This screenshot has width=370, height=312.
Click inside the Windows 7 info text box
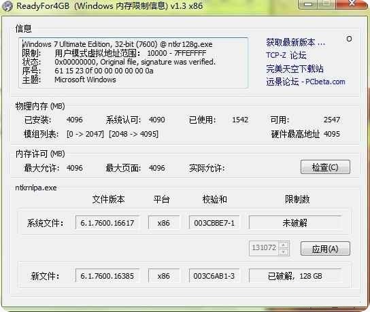pyautogui.click(x=133, y=63)
